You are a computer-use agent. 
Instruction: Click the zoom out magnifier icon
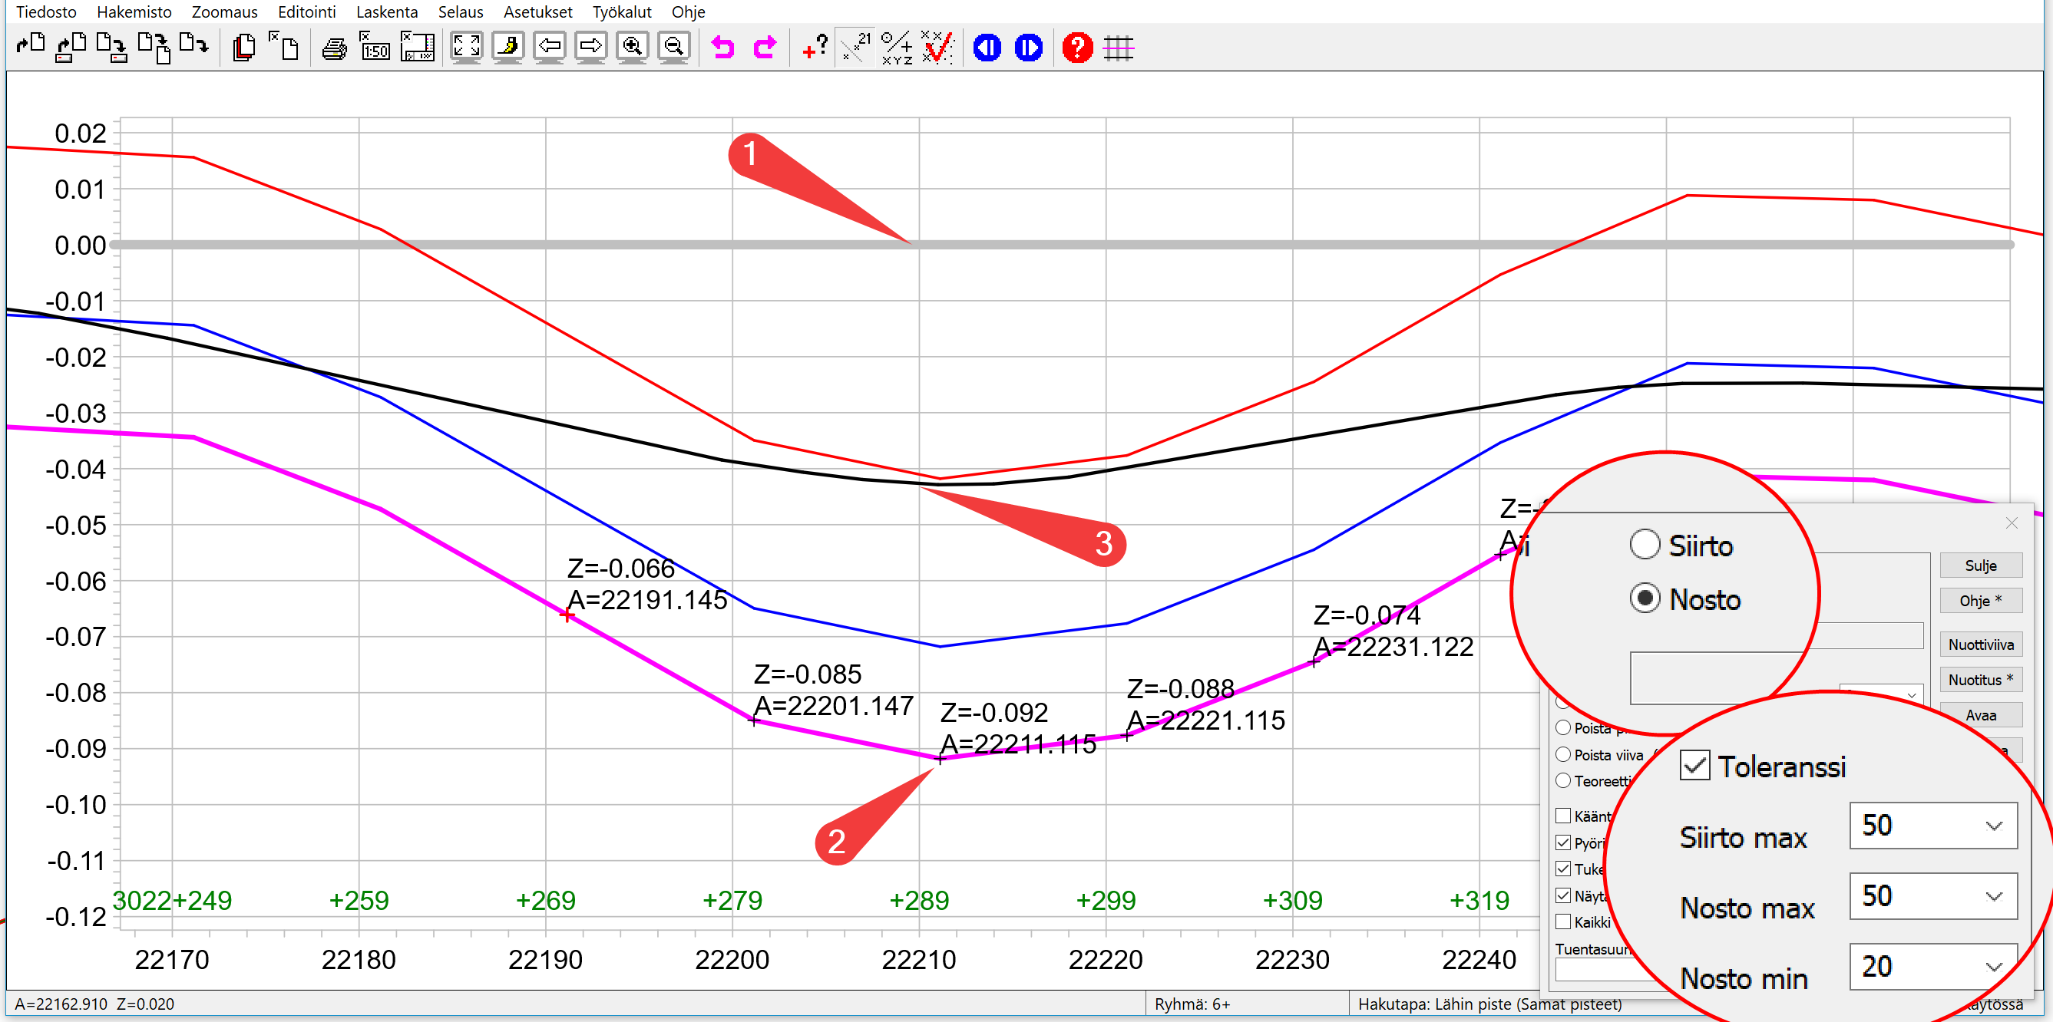673,46
